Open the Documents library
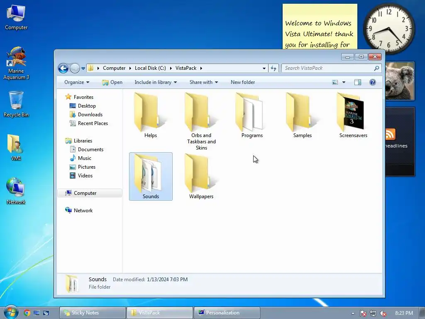The width and height of the screenshot is (425, 319). coord(86,150)
